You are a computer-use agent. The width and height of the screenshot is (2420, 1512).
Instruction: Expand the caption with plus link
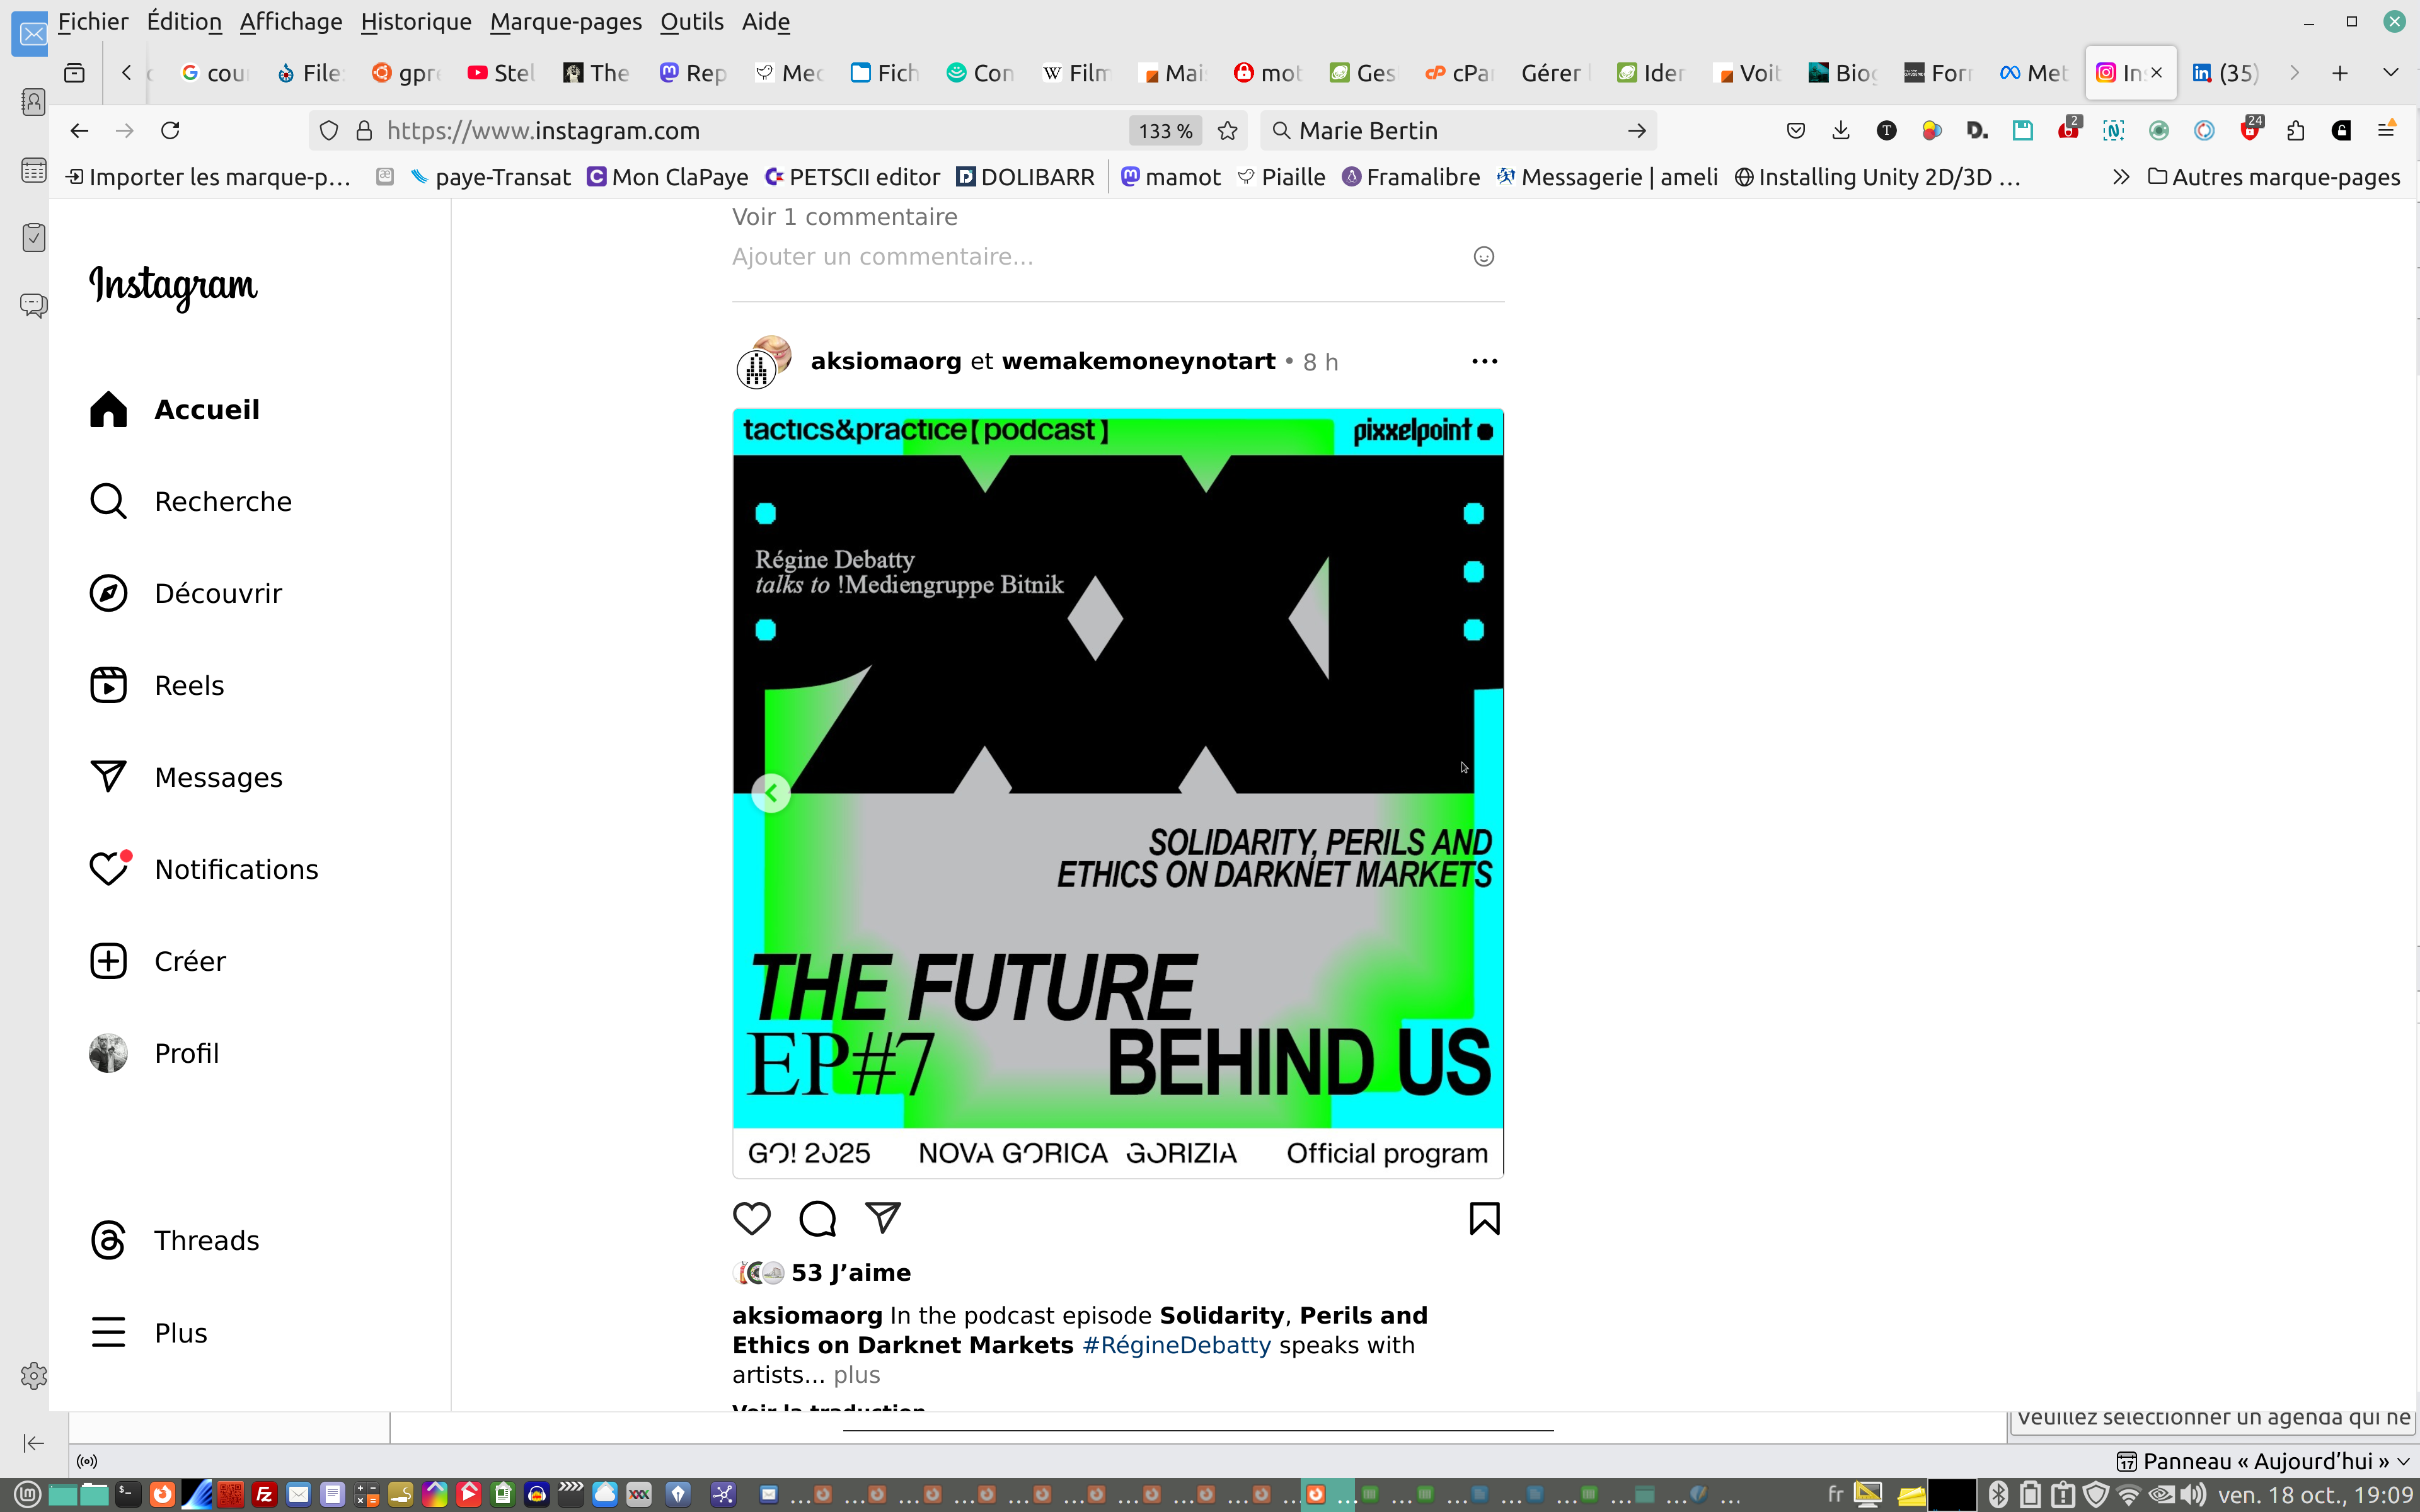click(857, 1375)
